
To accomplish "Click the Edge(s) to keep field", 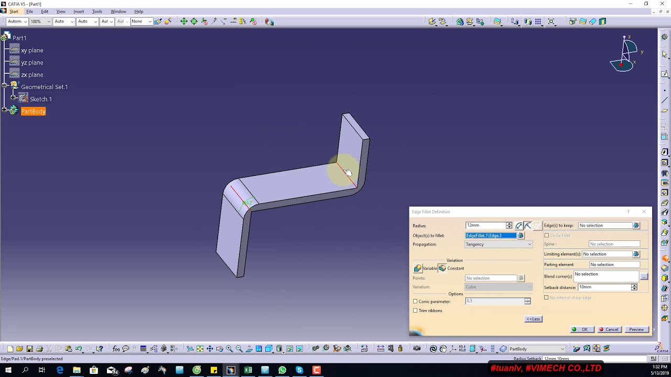I will click(x=605, y=226).
